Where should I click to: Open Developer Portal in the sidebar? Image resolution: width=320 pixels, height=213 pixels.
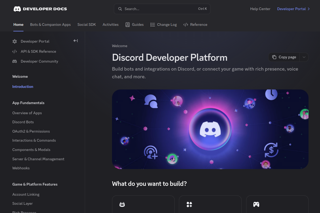tap(35, 41)
